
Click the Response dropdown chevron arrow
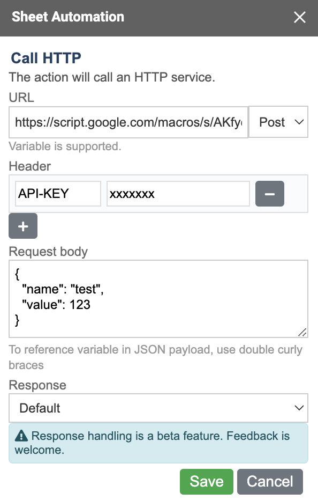299,408
